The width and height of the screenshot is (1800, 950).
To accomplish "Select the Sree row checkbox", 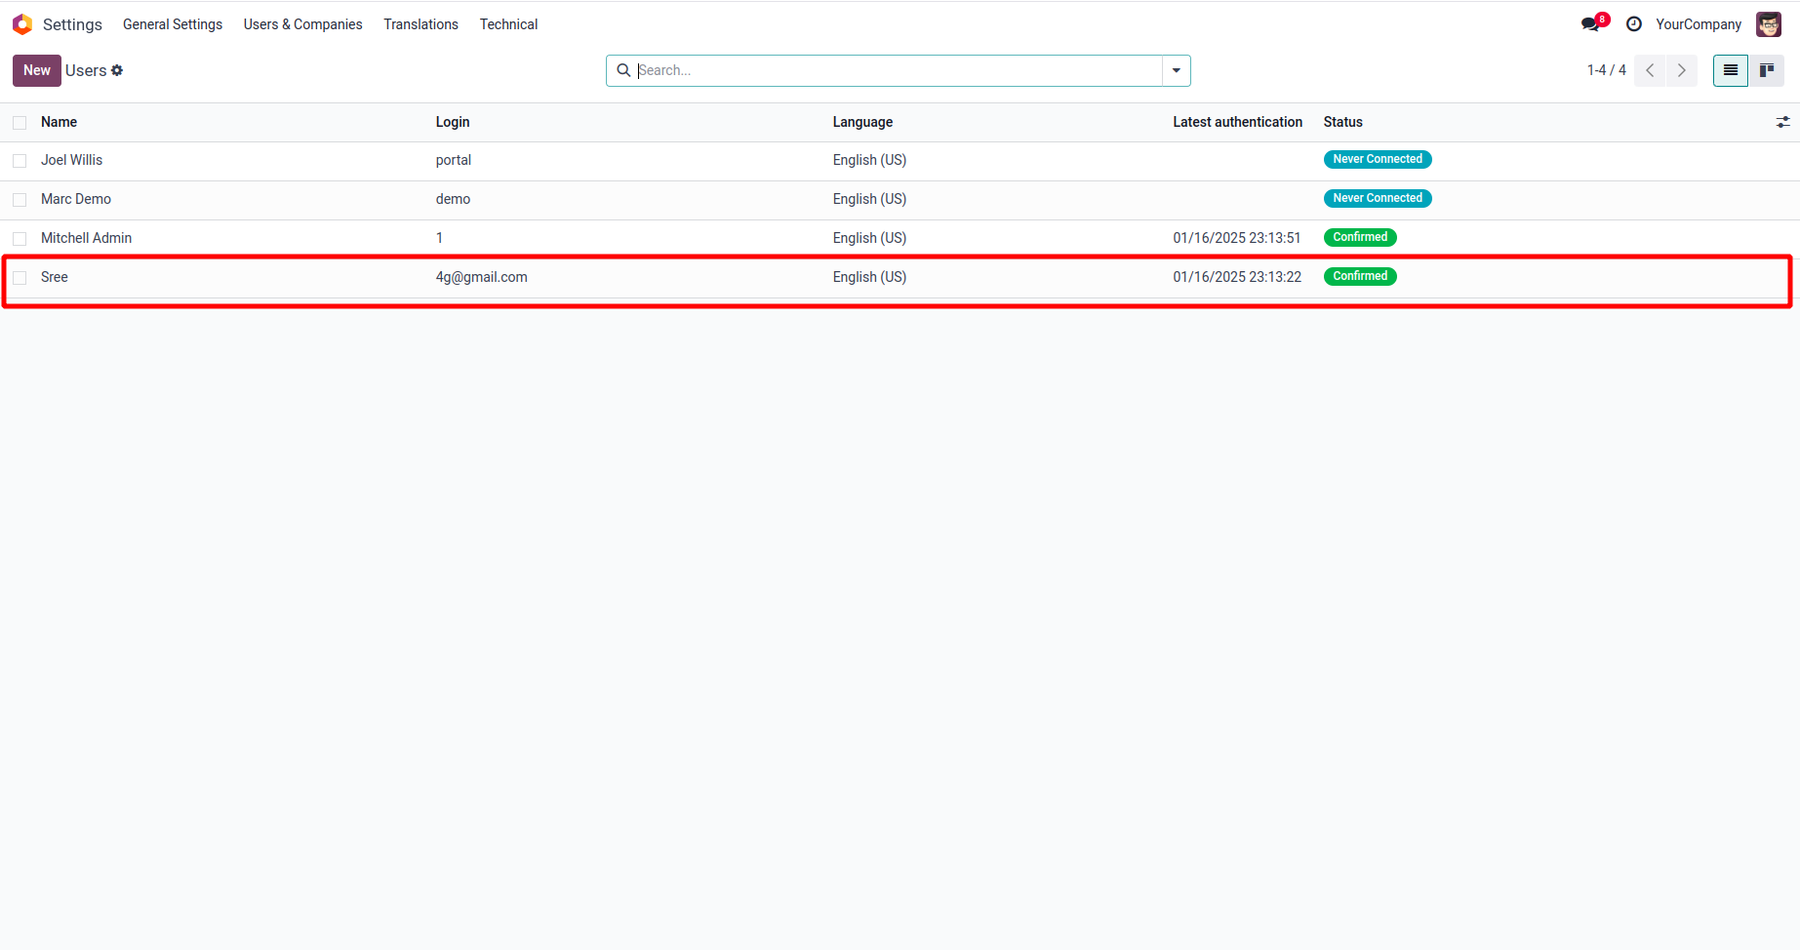I will pos(20,278).
